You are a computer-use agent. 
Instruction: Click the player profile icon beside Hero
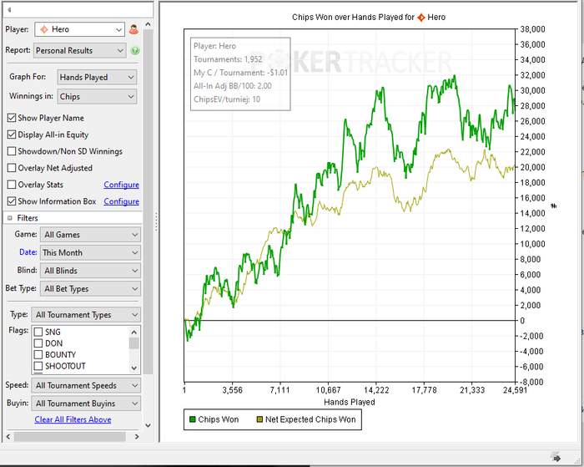[x=133, y=30]
